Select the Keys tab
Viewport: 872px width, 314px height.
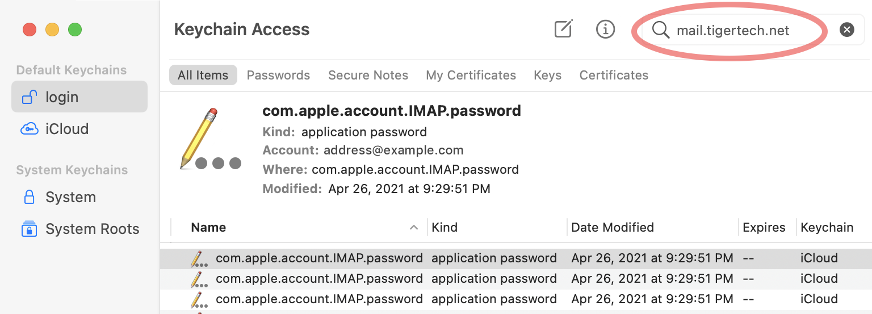pyautogui.click(x=547, y=75)
